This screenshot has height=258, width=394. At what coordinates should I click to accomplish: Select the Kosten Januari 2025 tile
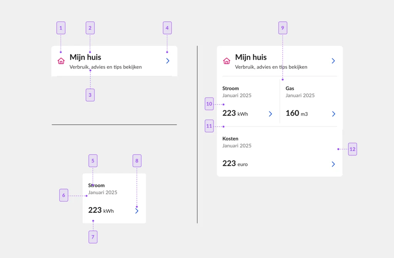(x=280, y=151)
